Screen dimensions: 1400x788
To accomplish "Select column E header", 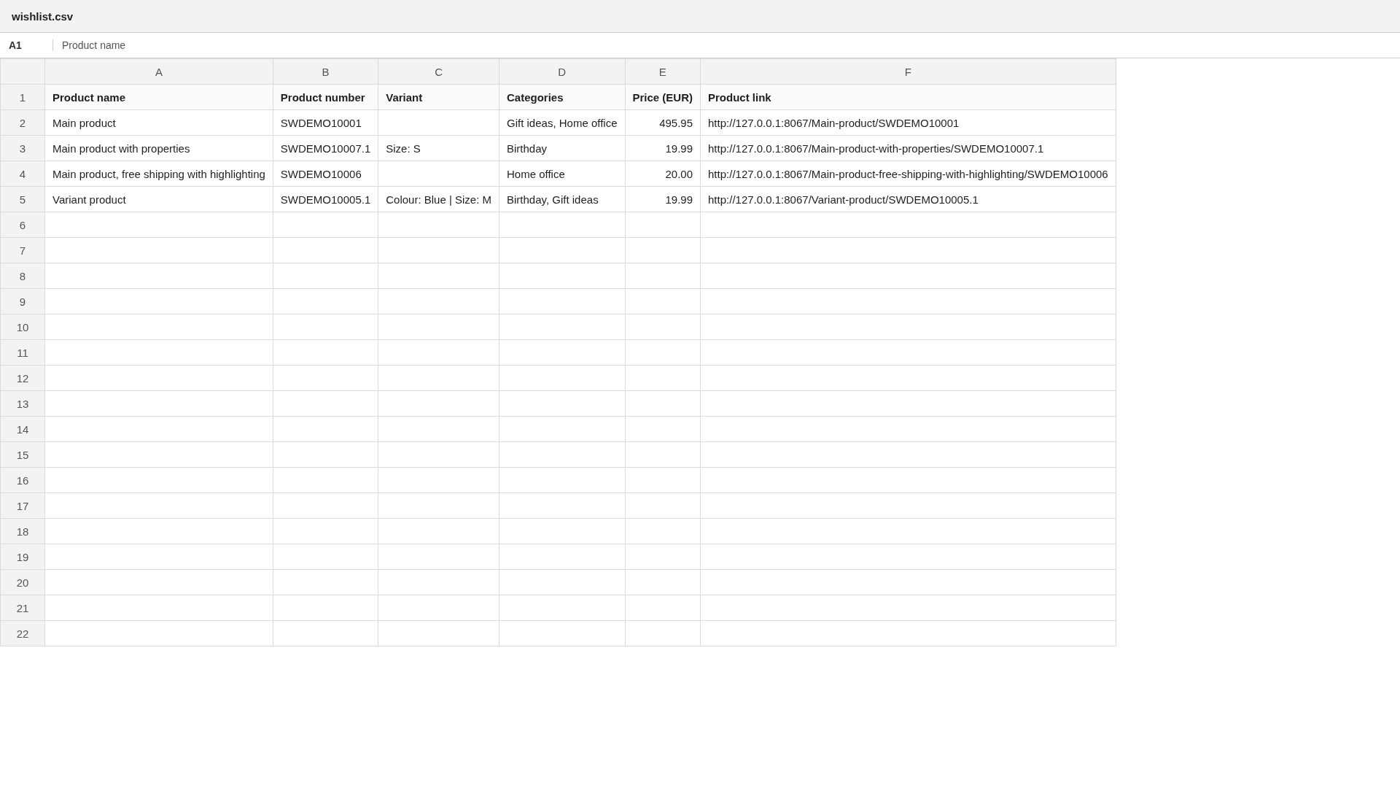I will (662, 72).
